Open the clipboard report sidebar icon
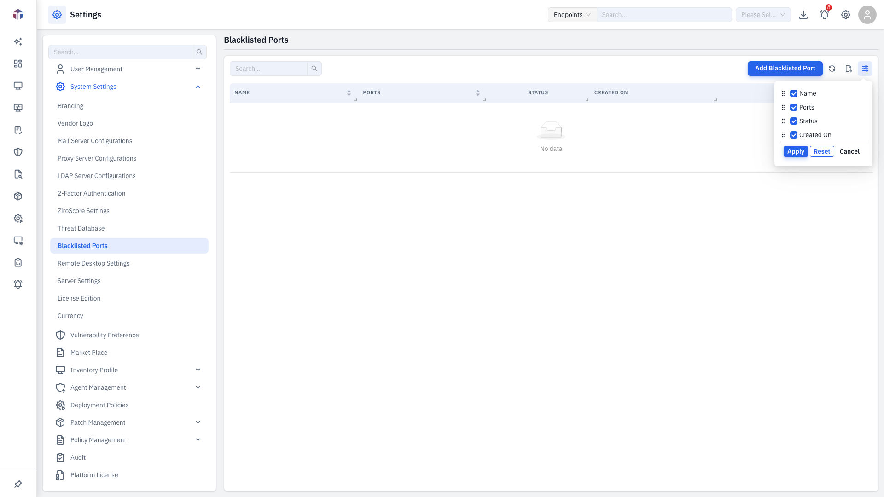Viewport: 884px width, 497px height. (x=18, y=262)
